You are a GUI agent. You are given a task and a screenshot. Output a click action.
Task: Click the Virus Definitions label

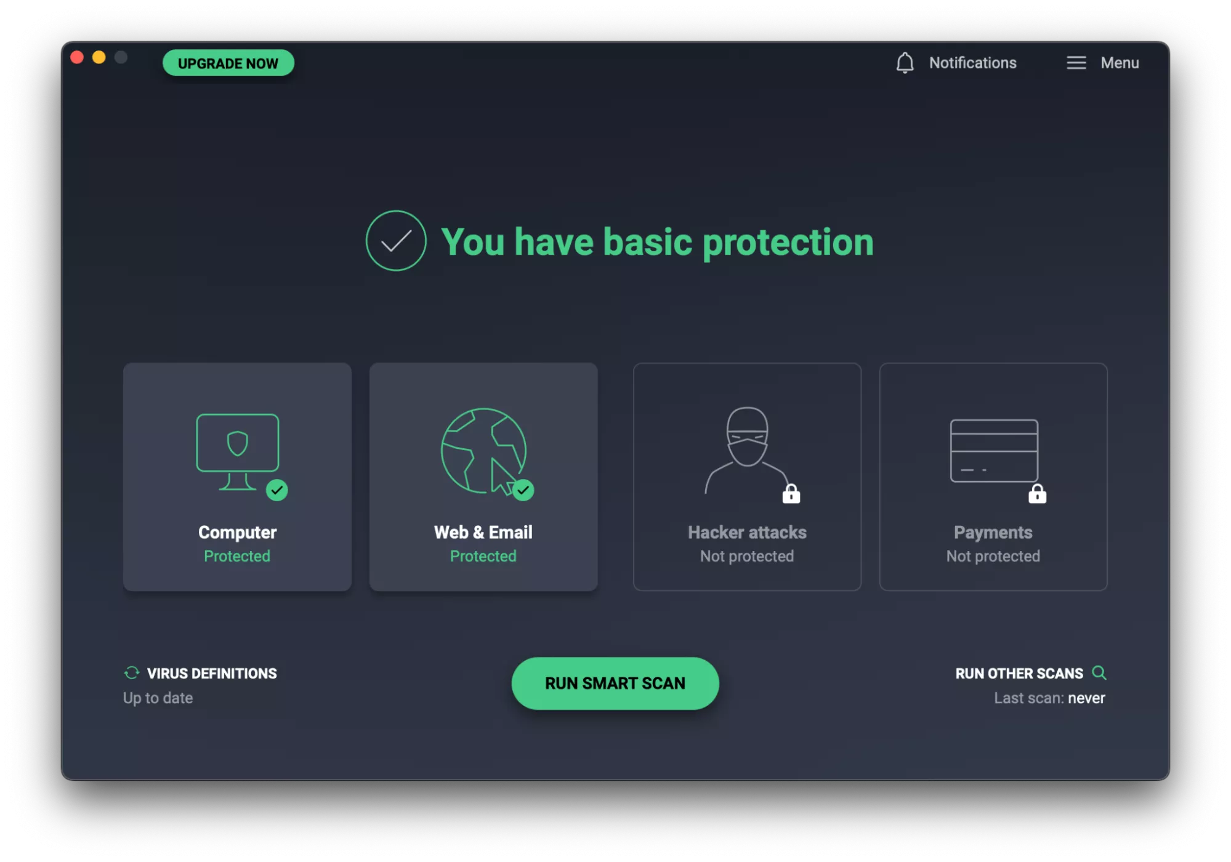pos(212,674)
